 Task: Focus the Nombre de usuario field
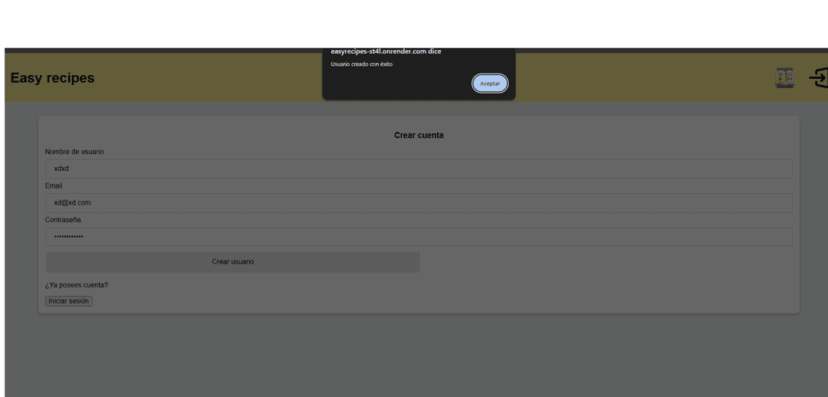tap(418, 169)
